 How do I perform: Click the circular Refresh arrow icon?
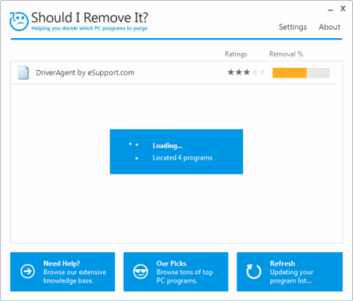pos(253,271)
